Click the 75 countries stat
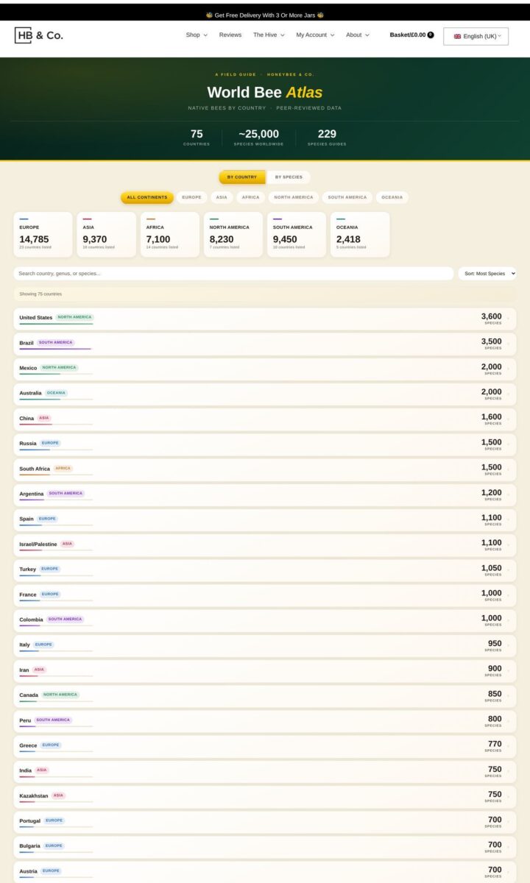This screenshot has height=883, width=530. (197, 137)
